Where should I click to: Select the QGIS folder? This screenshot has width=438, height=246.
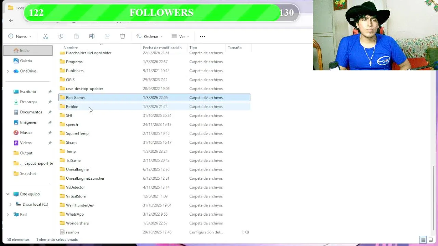(x=154, y=80)
